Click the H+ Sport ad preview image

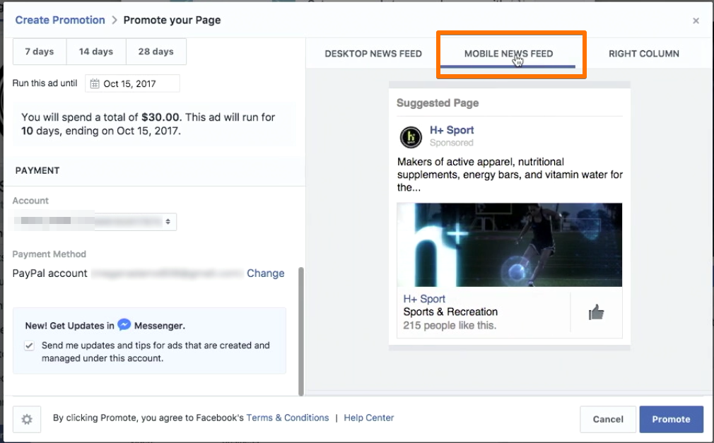click(510, 244)
